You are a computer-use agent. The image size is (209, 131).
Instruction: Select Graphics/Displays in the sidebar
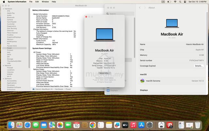click(14, 37)
